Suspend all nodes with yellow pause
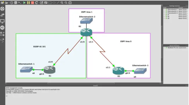 coord(28,3)
